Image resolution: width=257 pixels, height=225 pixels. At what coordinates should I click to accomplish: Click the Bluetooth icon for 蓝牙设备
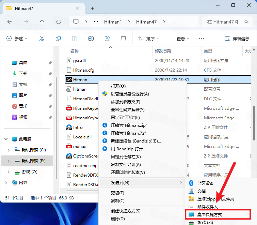[191, 183]
